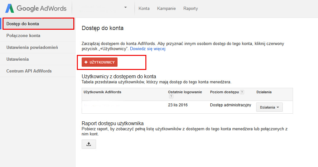
Task: Click the Poziom dostępu column header
Action: (x=224, y=92)
